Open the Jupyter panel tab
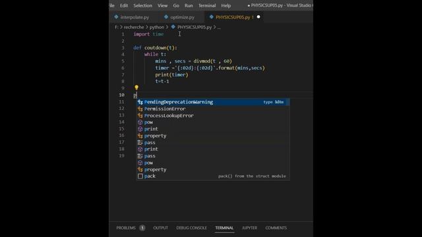422x237 pixels. click(249, 228)
